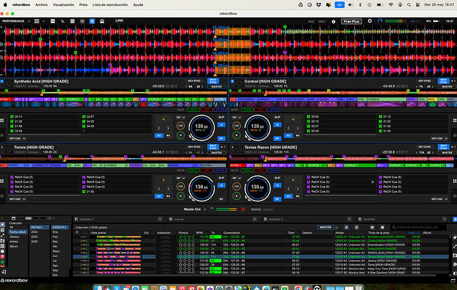This screenshot has width=457, height=290.
Task: Toggle KEY SYNC on Tenias Razon deck
Action: tap(425, 147)
